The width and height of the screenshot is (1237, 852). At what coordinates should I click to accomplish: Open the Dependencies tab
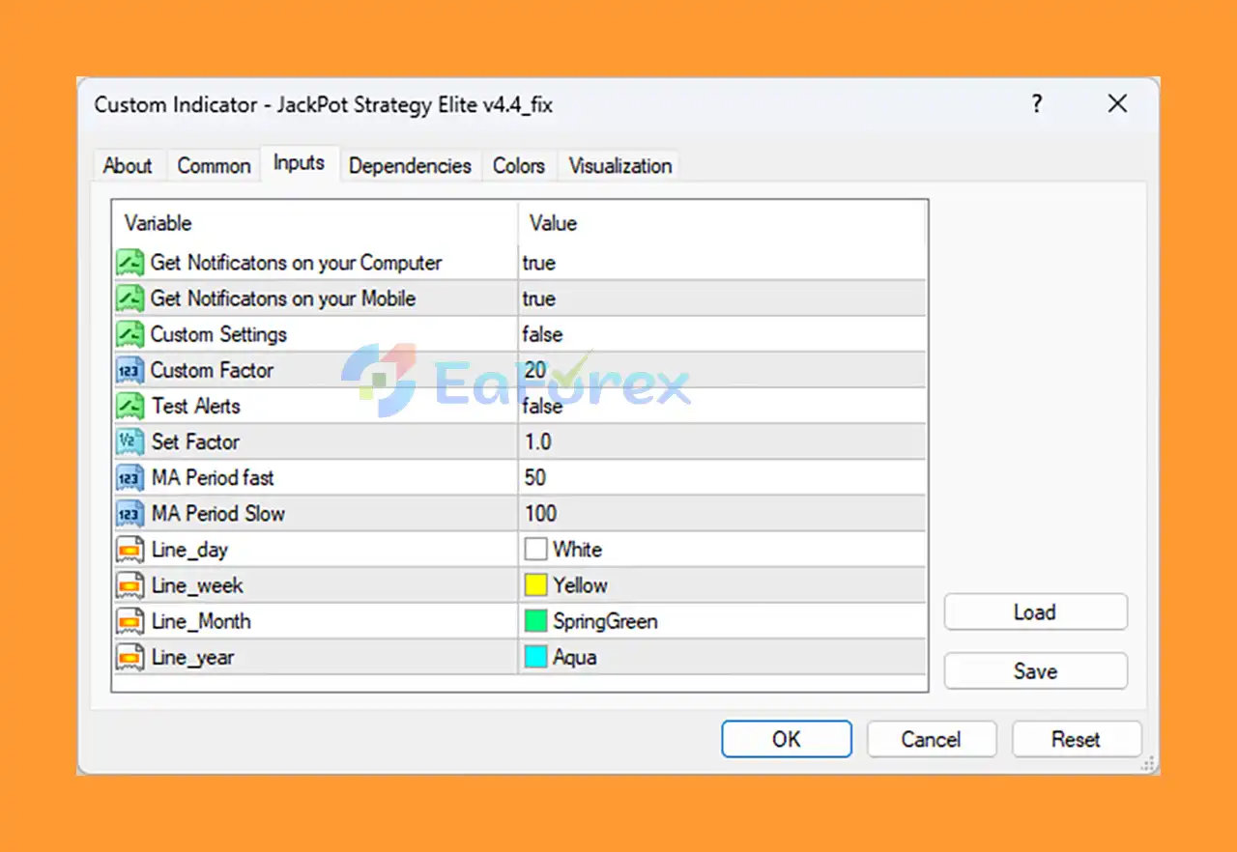[x=410, y=165]
